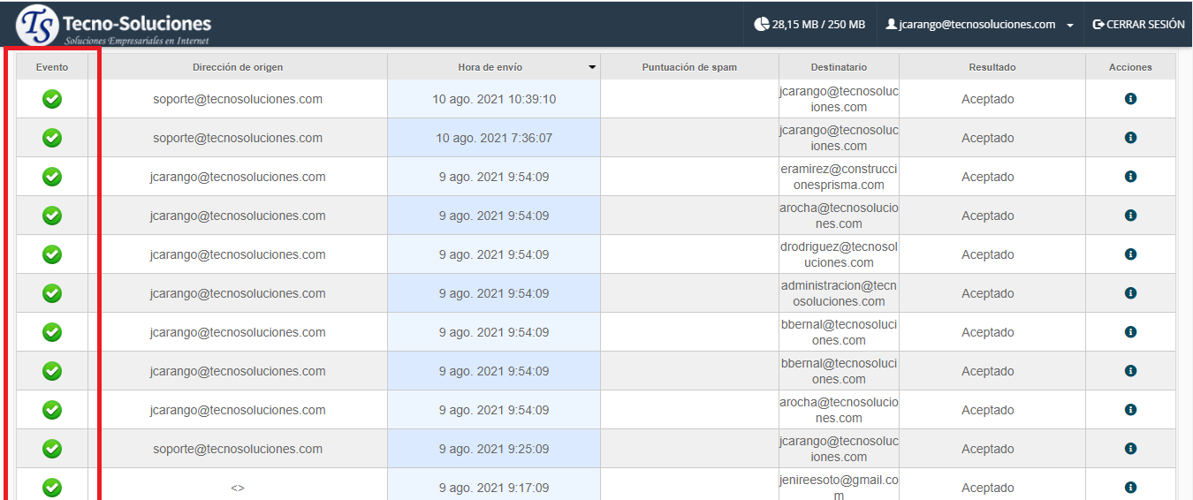Open info for the 10:39:10 email row

point(1130,99)
